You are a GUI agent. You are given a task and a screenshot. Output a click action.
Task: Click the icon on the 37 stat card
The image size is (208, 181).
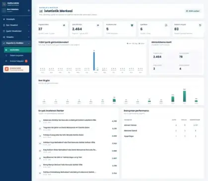(64, 25)
